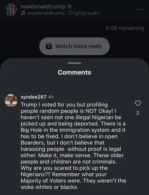The image size is (149, 195).
Task: View the like count of 2
Action: point(138,113)
